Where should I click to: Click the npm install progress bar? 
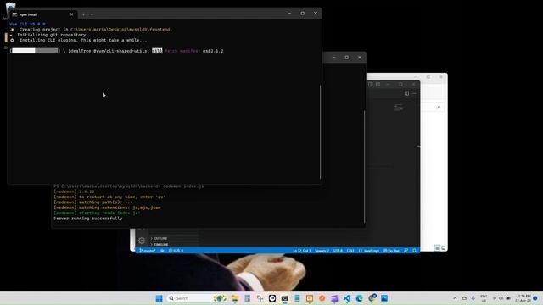(35, 51)
